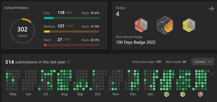Click the Total active days stat
This screenshot has width=217, height=102.
click(146, 62)
